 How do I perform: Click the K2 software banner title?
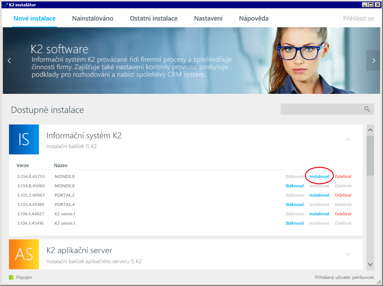[x=59, y=49]
